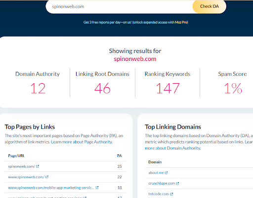
Task: Open external link icon beside spinonweb.com/
Action: (38, 166)
